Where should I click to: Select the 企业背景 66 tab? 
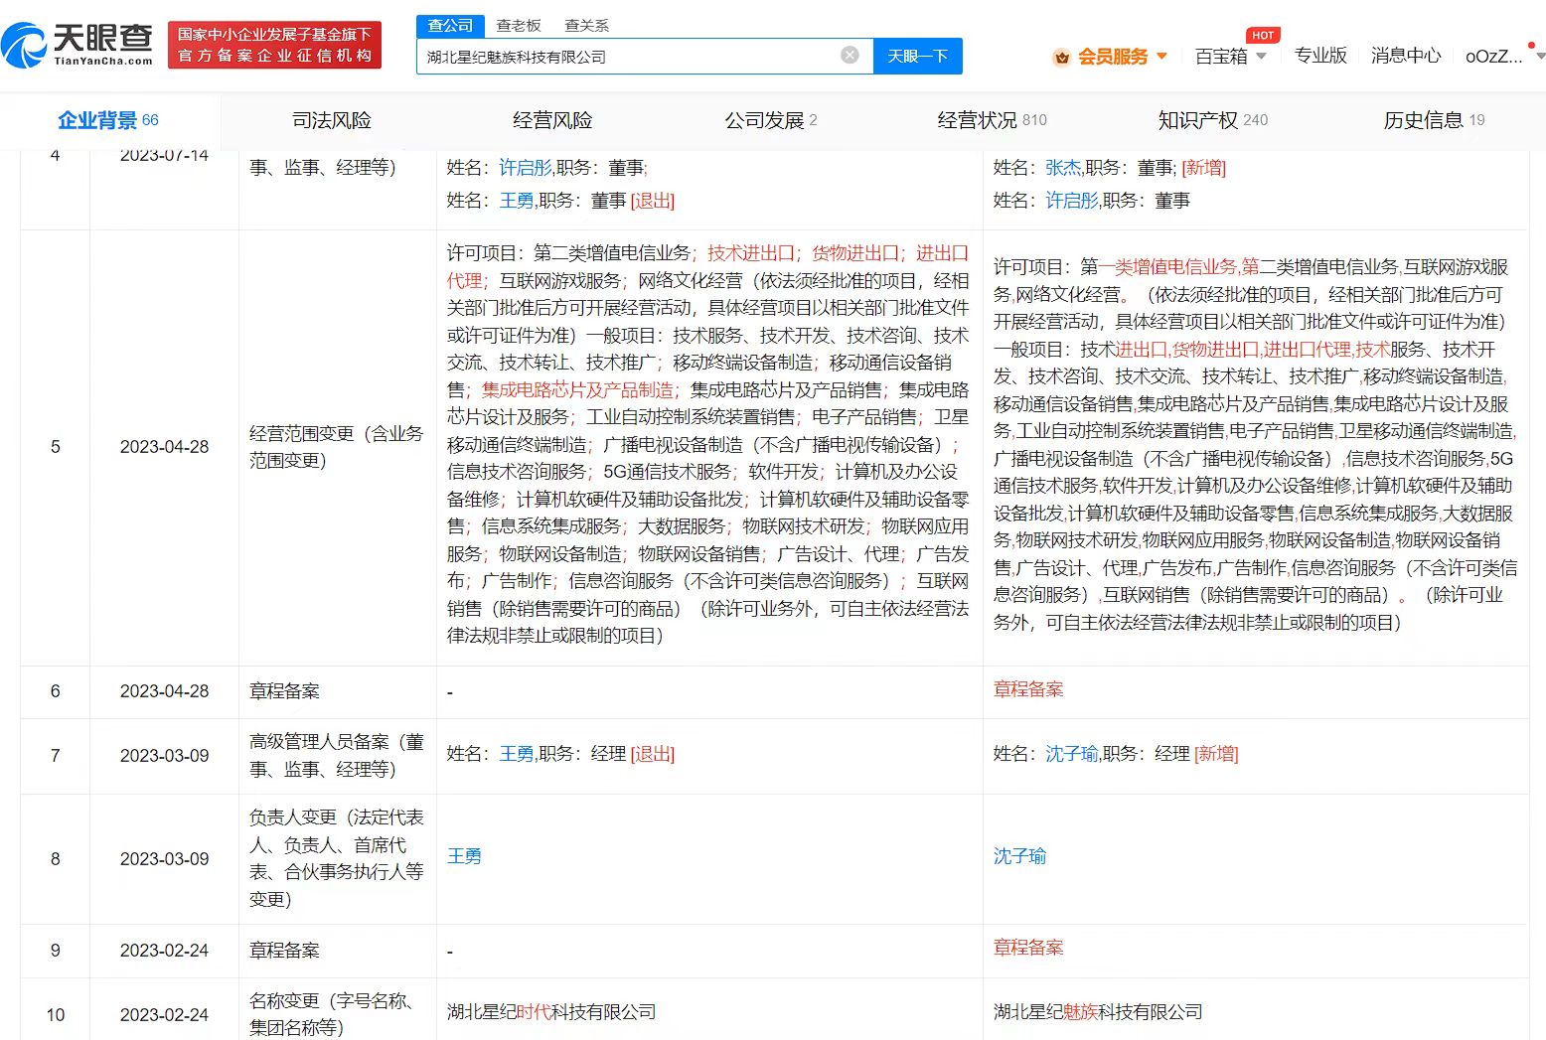coord(108,120)
